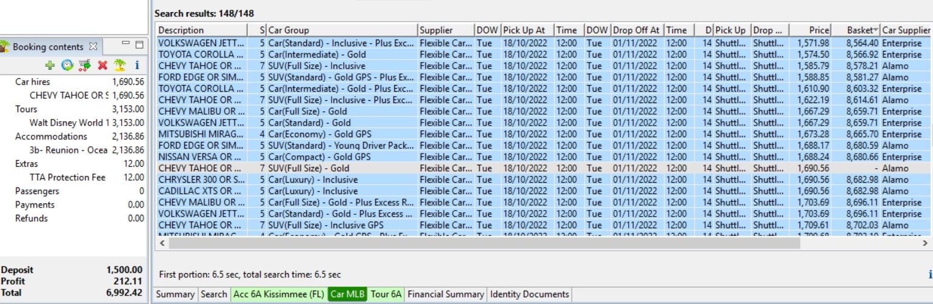Sort by the Price column header

pos(809,30)
